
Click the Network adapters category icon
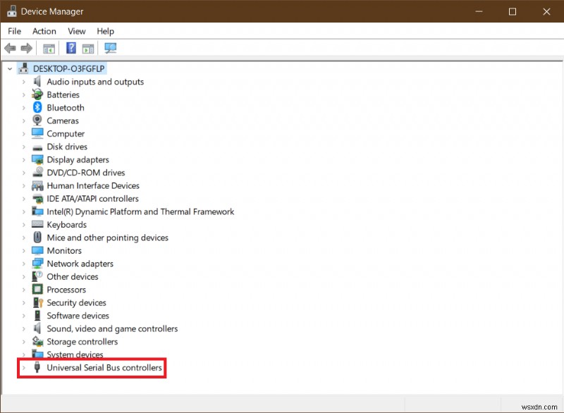[37, 263]
